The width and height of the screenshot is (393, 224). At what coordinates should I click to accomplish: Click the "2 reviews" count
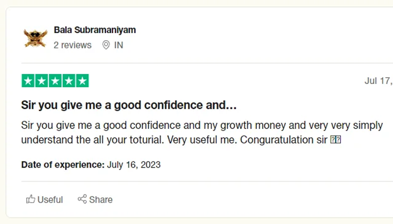click(72, 45)
